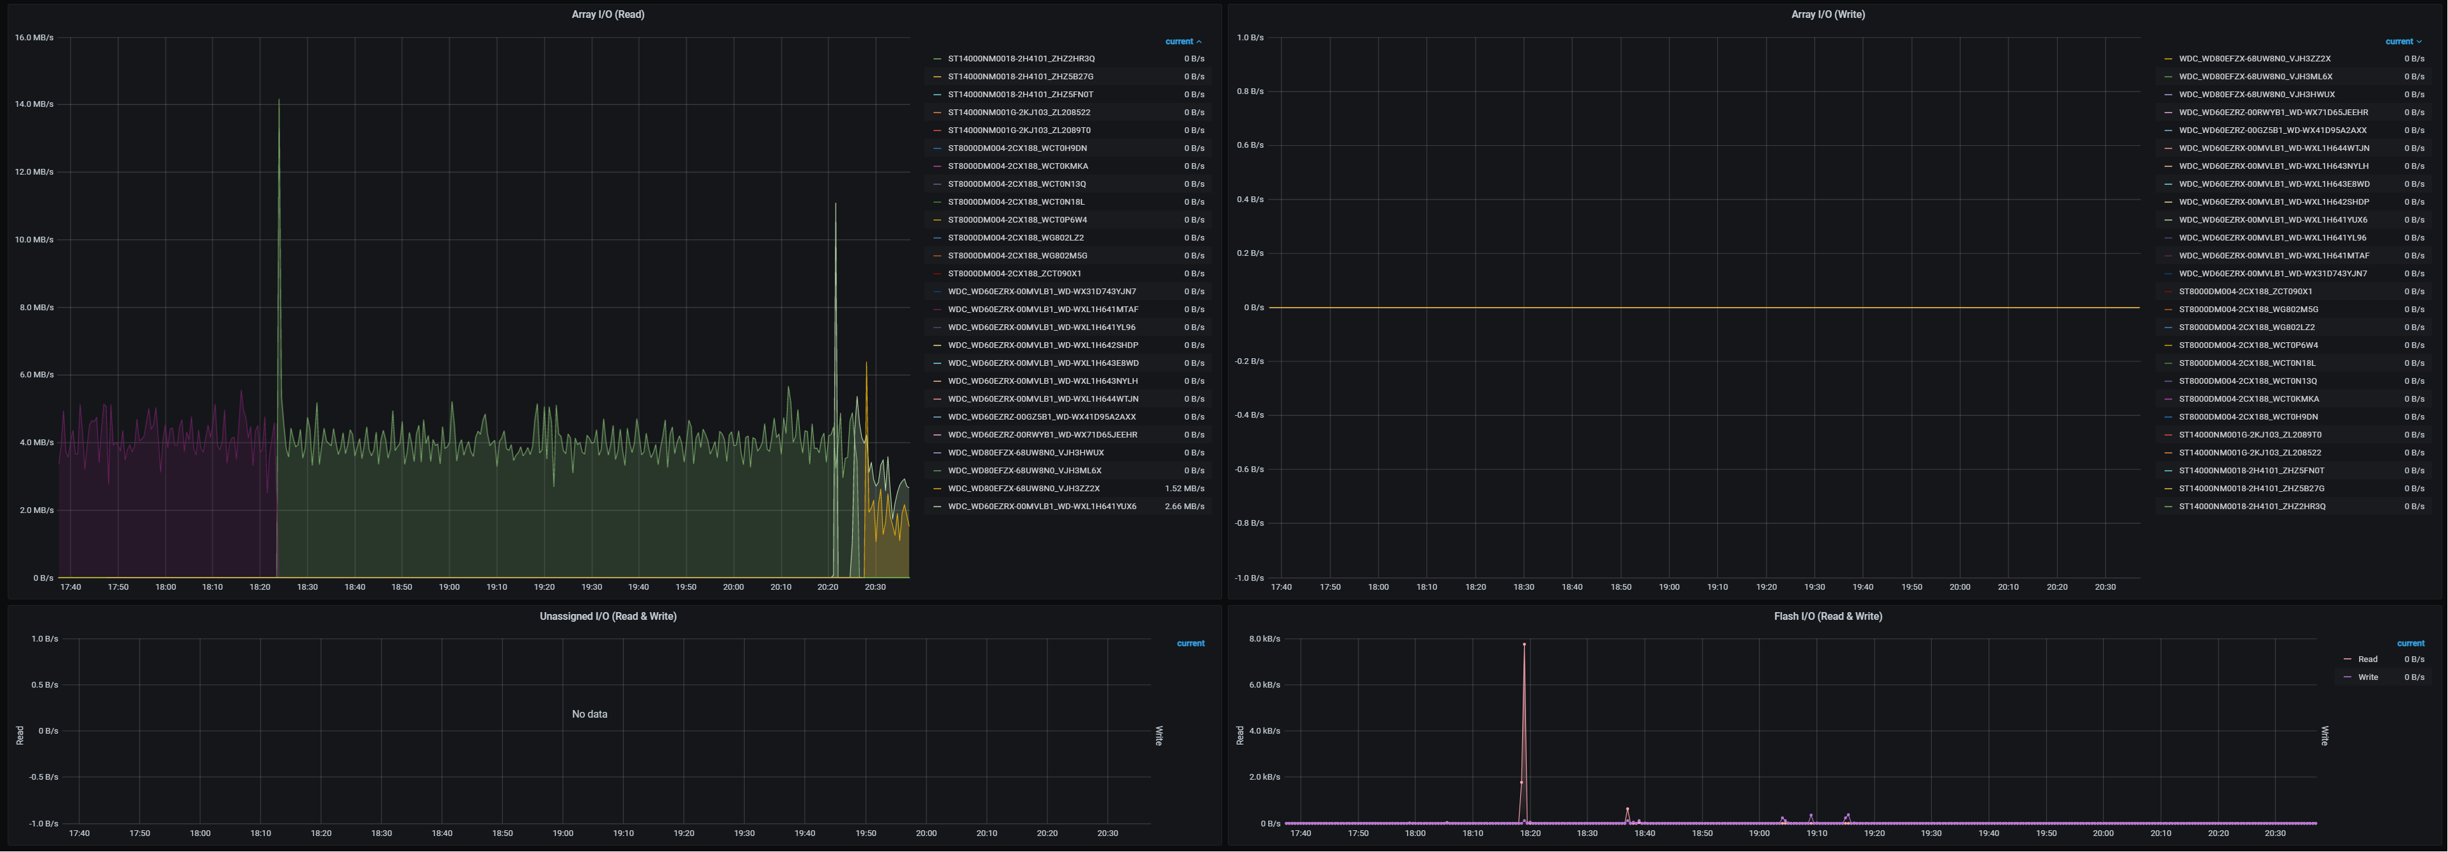The image size is (2448, 852).
Task: Select ST8000DM004-2CX188_WCT0N18L in Array Read legend
Action: 1016,202
